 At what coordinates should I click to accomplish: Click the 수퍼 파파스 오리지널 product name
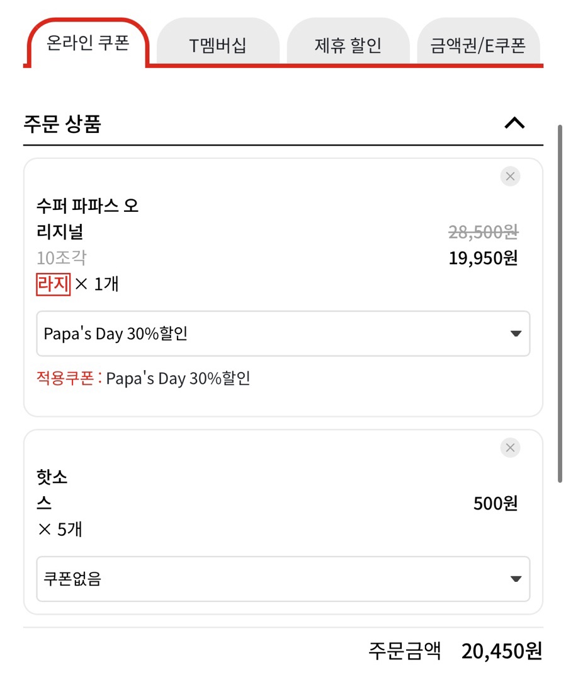tap(88, 218)
